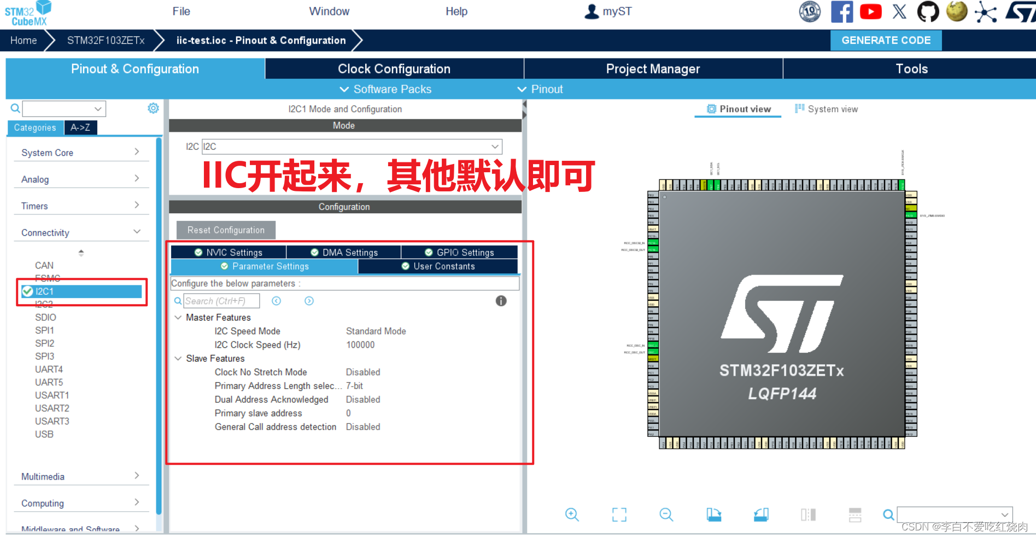Image resolution: width=1036 pixels, height=537 pixels.
Task: Collapse the Slave Features section
Action: point(178,358)
